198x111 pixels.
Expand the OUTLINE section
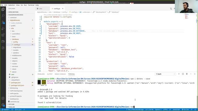(x=21, y=104)
